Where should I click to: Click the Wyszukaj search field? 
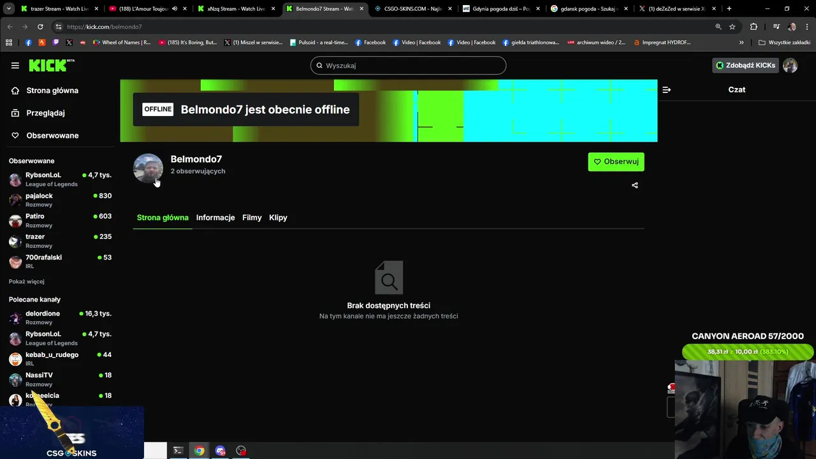pos(408,65)
